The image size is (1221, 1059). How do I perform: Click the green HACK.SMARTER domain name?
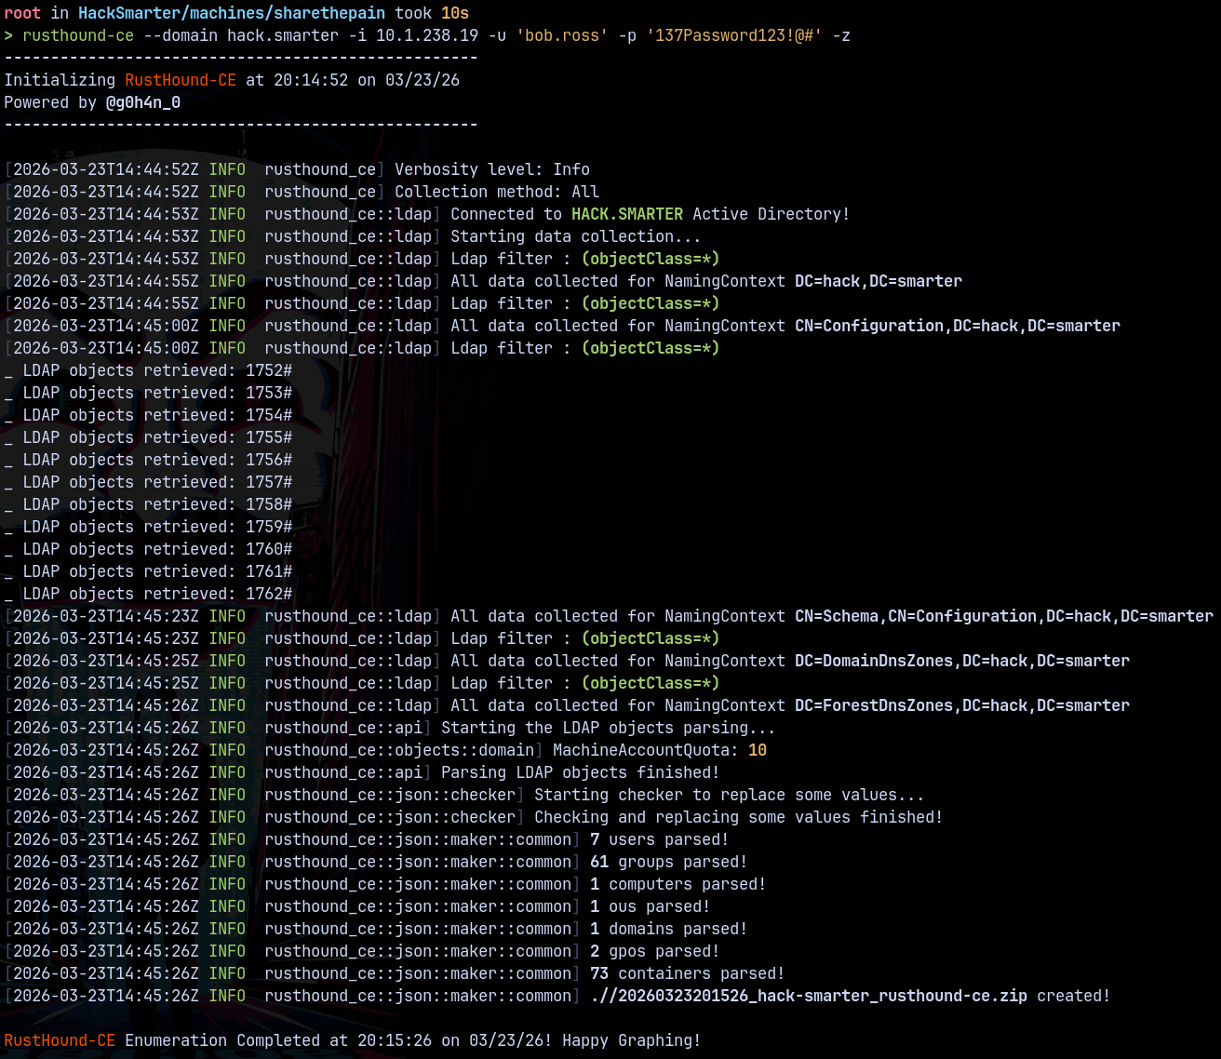pos(626,214)
